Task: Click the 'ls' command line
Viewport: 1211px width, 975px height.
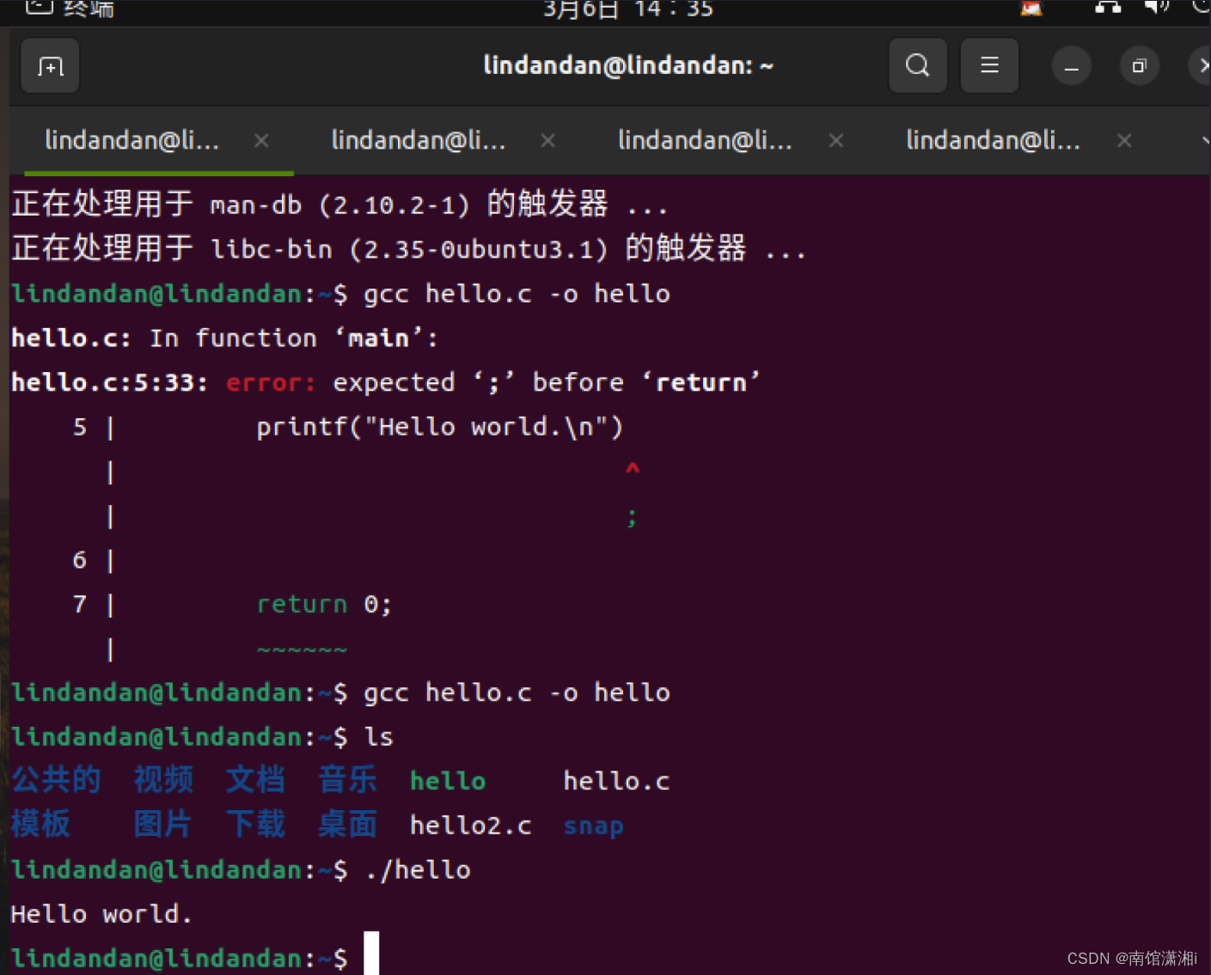Action: [x=379, y=737]
